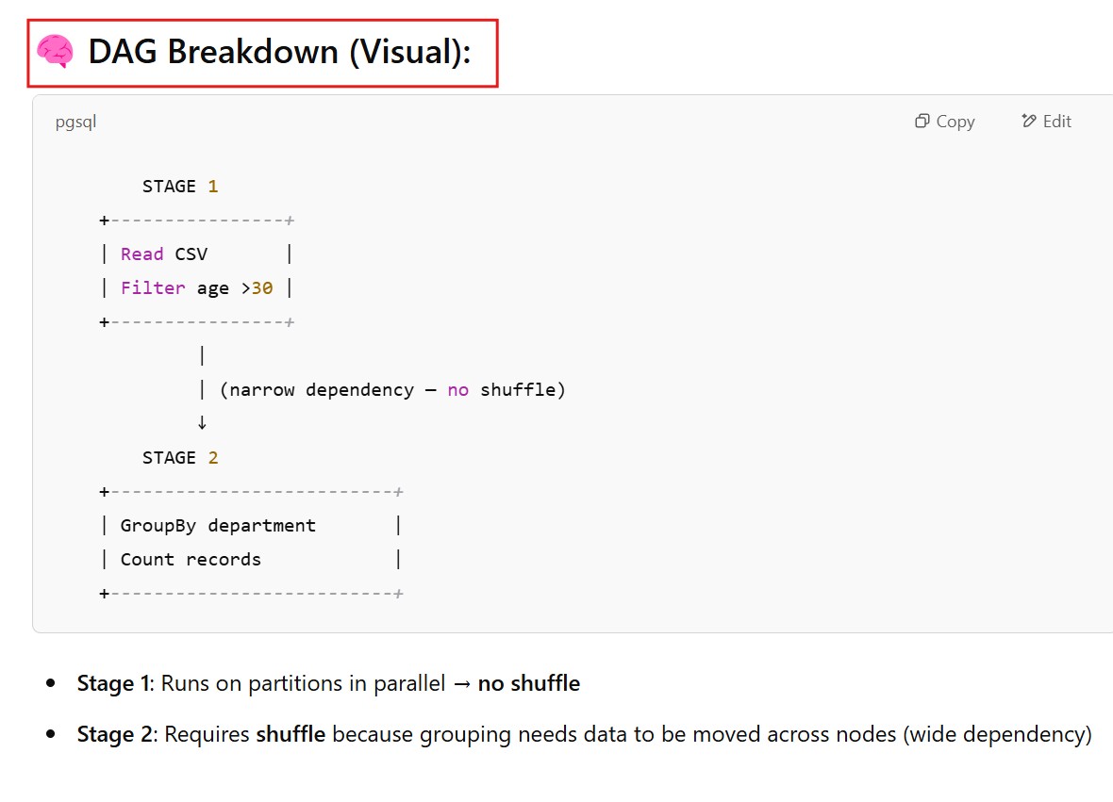Click the brain emoji icon in heading
Image resolution: width=1113 pixels, height=802 pixels.
tap(56, 52)
